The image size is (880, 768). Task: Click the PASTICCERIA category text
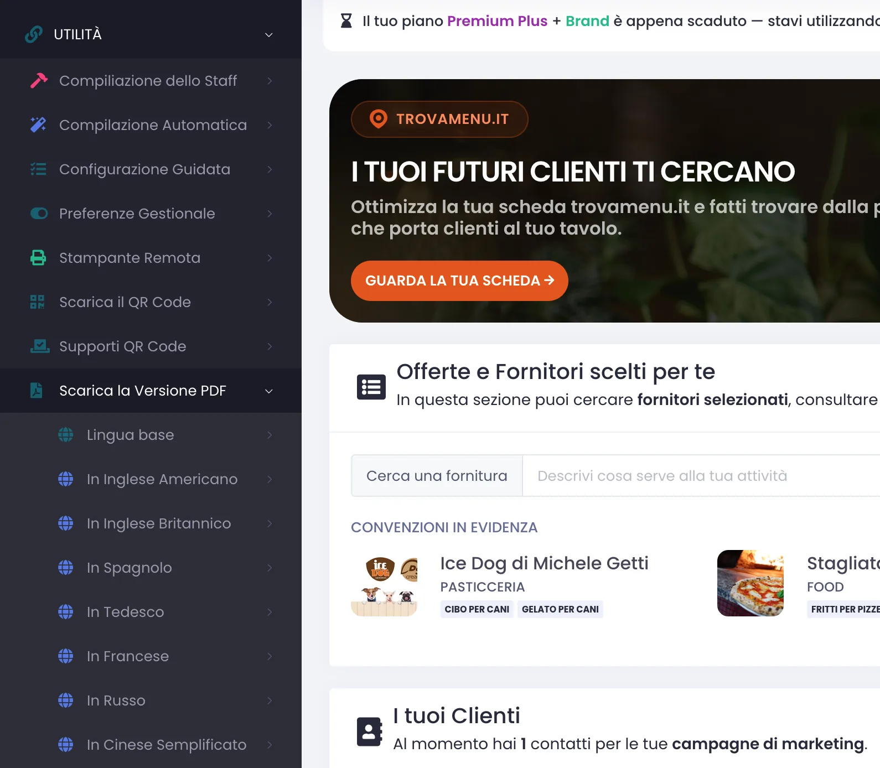[x=483, y=587]
